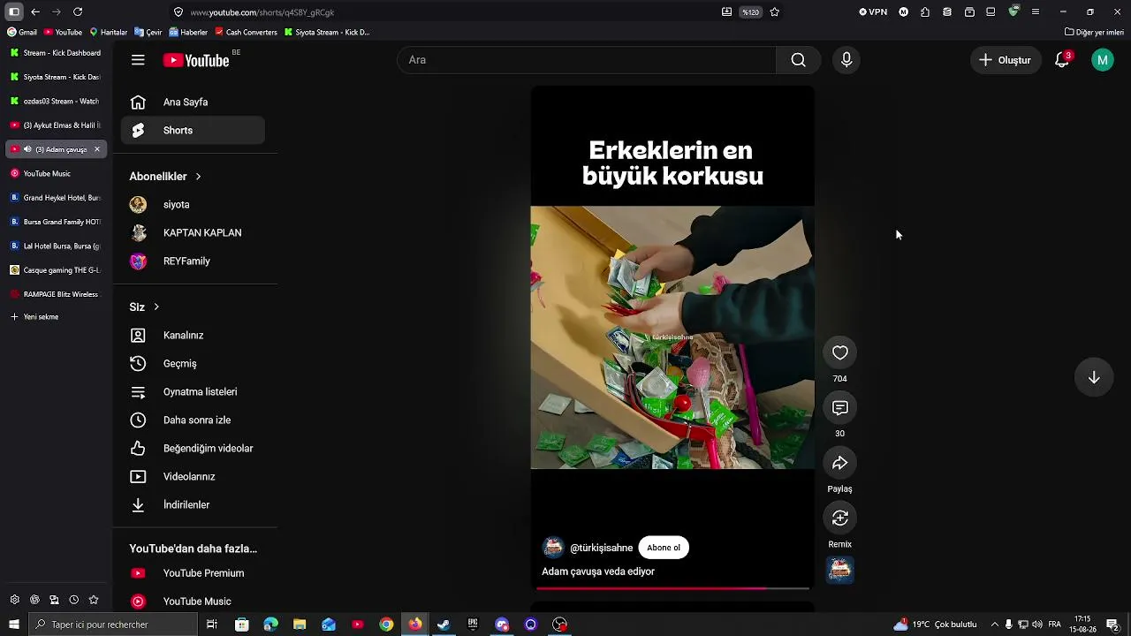This screenshot has width=1131, height=636.
Task: Open 'Daha sonra izle' list
Action: point(193,420)
